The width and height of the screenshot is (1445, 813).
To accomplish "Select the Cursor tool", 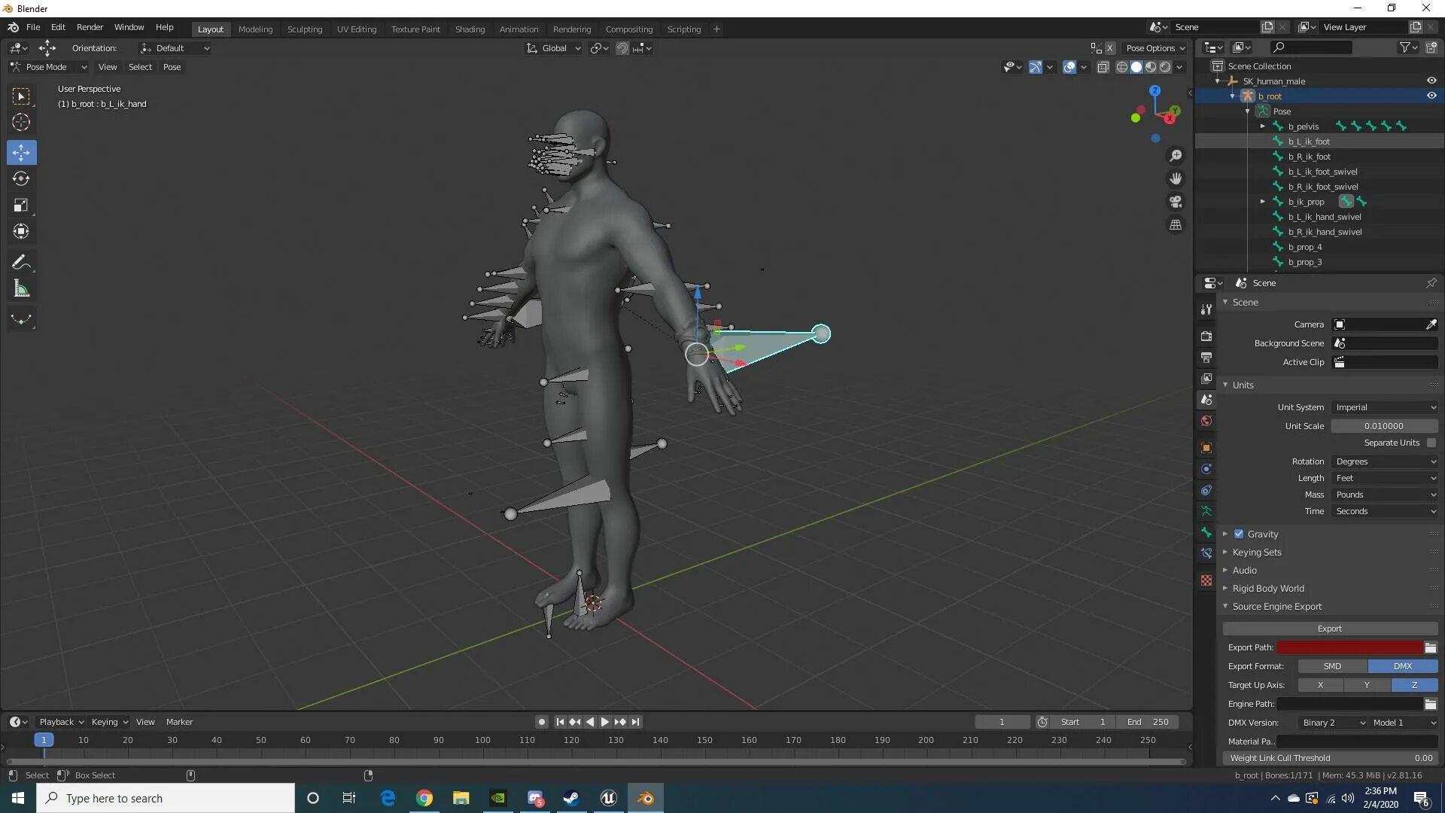I will tap(21, 122).
